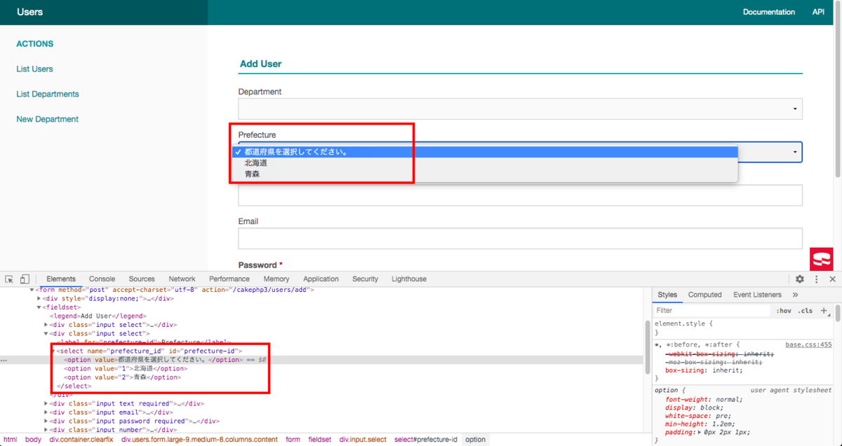Click Prefecture select dropdown arrow
The height and width of the screenshot is (446, 842).
pos(795,152)
